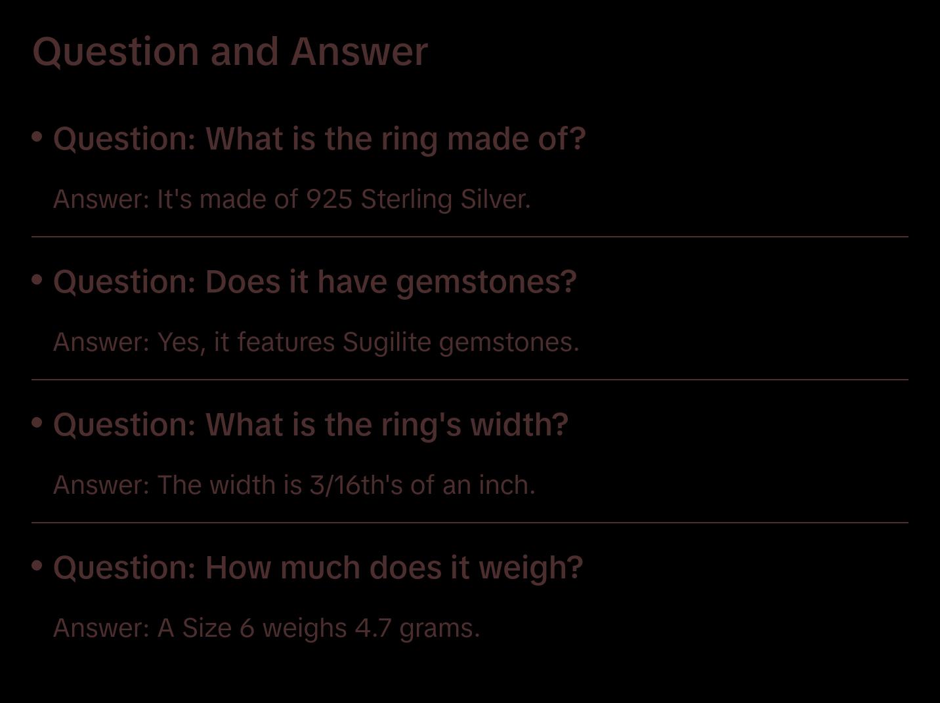Image resolution: width=940 pixels, height=703 pixels.
Task: Click the divider below the Sugilite answer
Action: [470, 380]
